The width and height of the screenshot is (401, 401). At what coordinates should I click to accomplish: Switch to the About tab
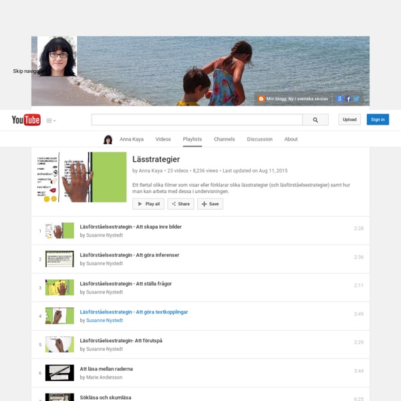291,139
